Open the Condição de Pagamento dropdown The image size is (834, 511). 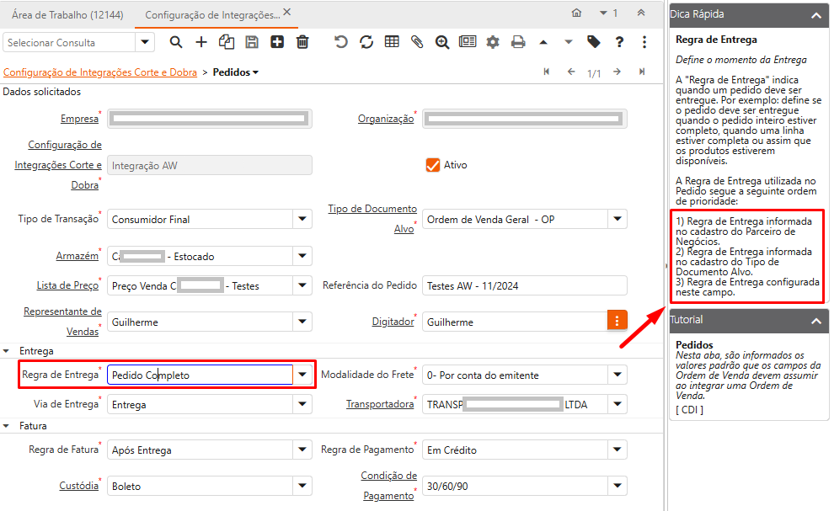(x=618, y=486)
